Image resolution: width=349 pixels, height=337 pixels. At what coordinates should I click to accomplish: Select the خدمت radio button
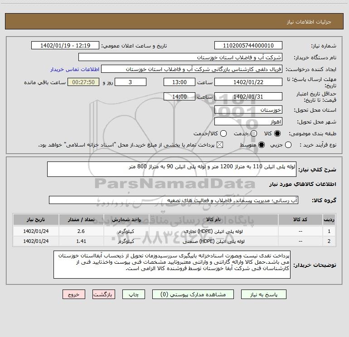pos(254,133)
